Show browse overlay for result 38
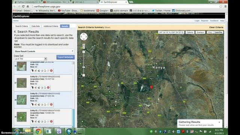The height and width of the screenshot is (135, 240). click(36, 105)
